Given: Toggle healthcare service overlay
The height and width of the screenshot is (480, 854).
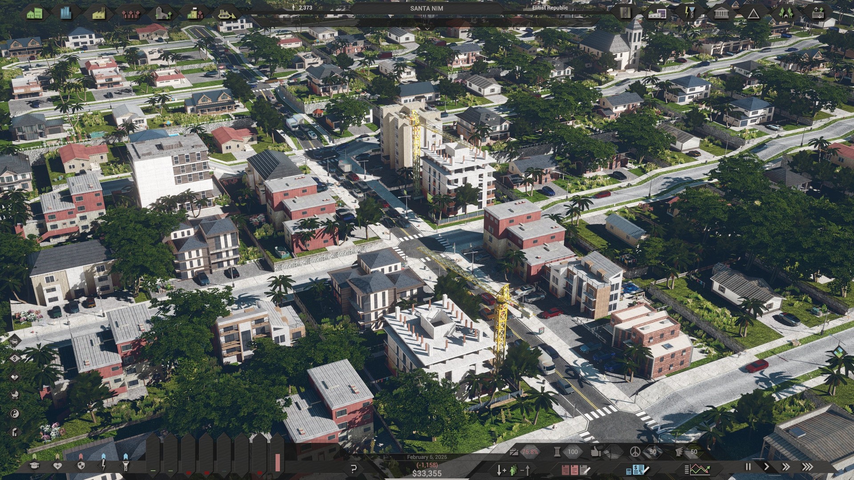Looking at the screenshot, I should tap(57, 464).
